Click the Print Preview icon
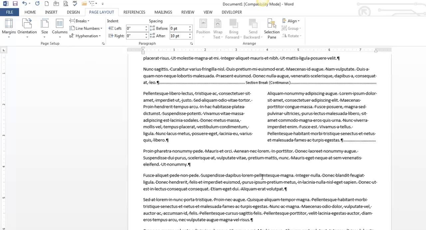The height and width of the screenshot is (230, 426). click(65, 4)
